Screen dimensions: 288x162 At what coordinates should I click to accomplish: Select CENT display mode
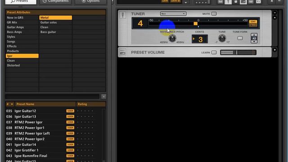[253, 22]
